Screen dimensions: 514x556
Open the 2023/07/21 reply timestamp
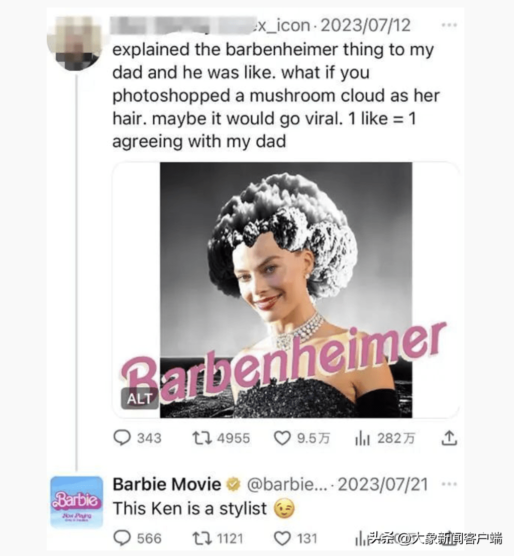click(x=382, y=484)
